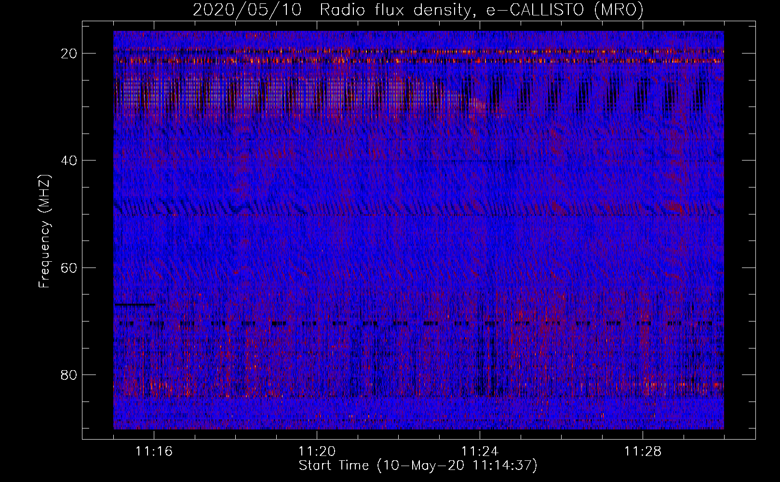
Task: Click the 11:28 time tick label
Action: pos(643,451)
